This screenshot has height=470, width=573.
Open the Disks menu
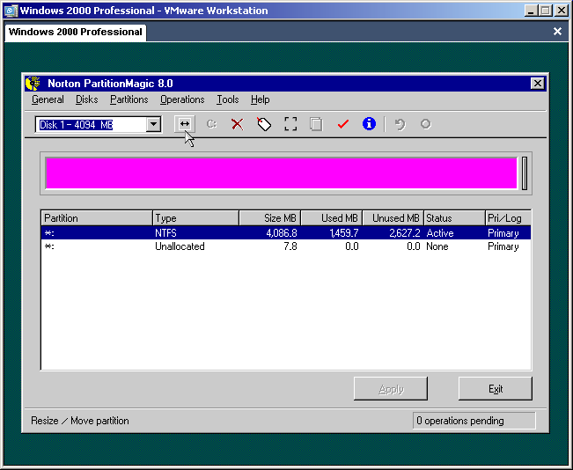click(x=86, y=99)
